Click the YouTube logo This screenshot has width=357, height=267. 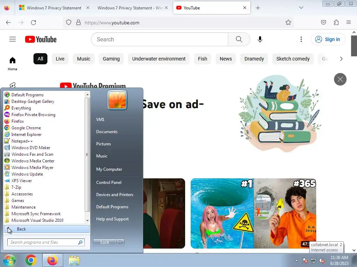[41, 39]
